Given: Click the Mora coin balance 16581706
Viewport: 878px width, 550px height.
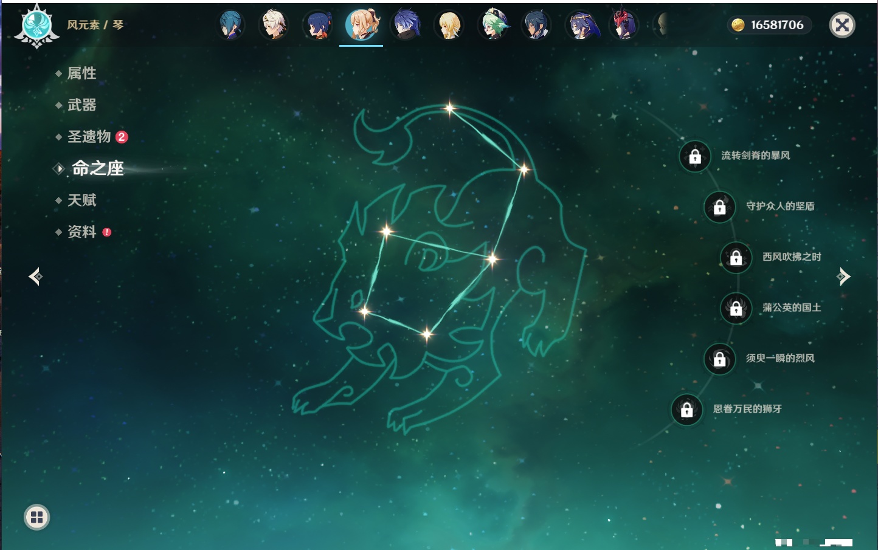Looking at the screenshot, I should coord(769,25).
